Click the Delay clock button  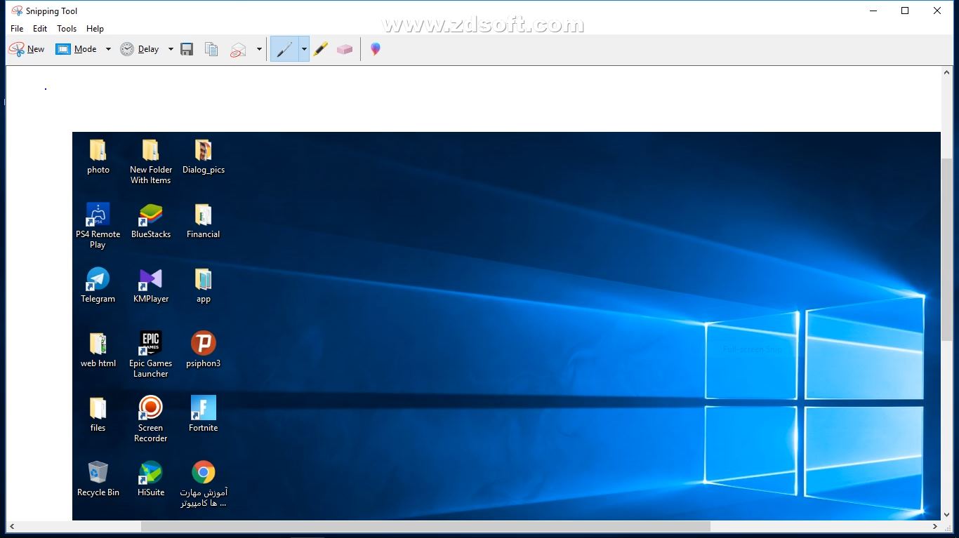point(140,49)
